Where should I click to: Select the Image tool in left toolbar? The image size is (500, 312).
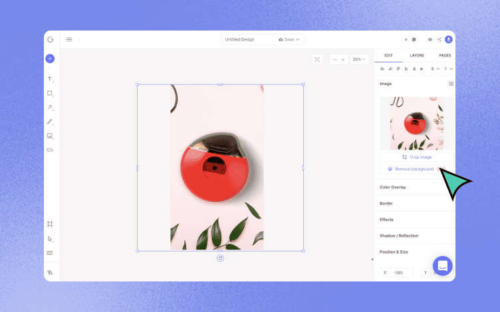click(x=50, y=135)
